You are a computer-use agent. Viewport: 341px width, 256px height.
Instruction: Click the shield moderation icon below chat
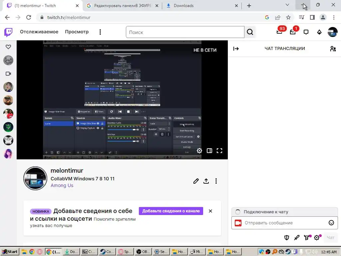coord(287,237)
